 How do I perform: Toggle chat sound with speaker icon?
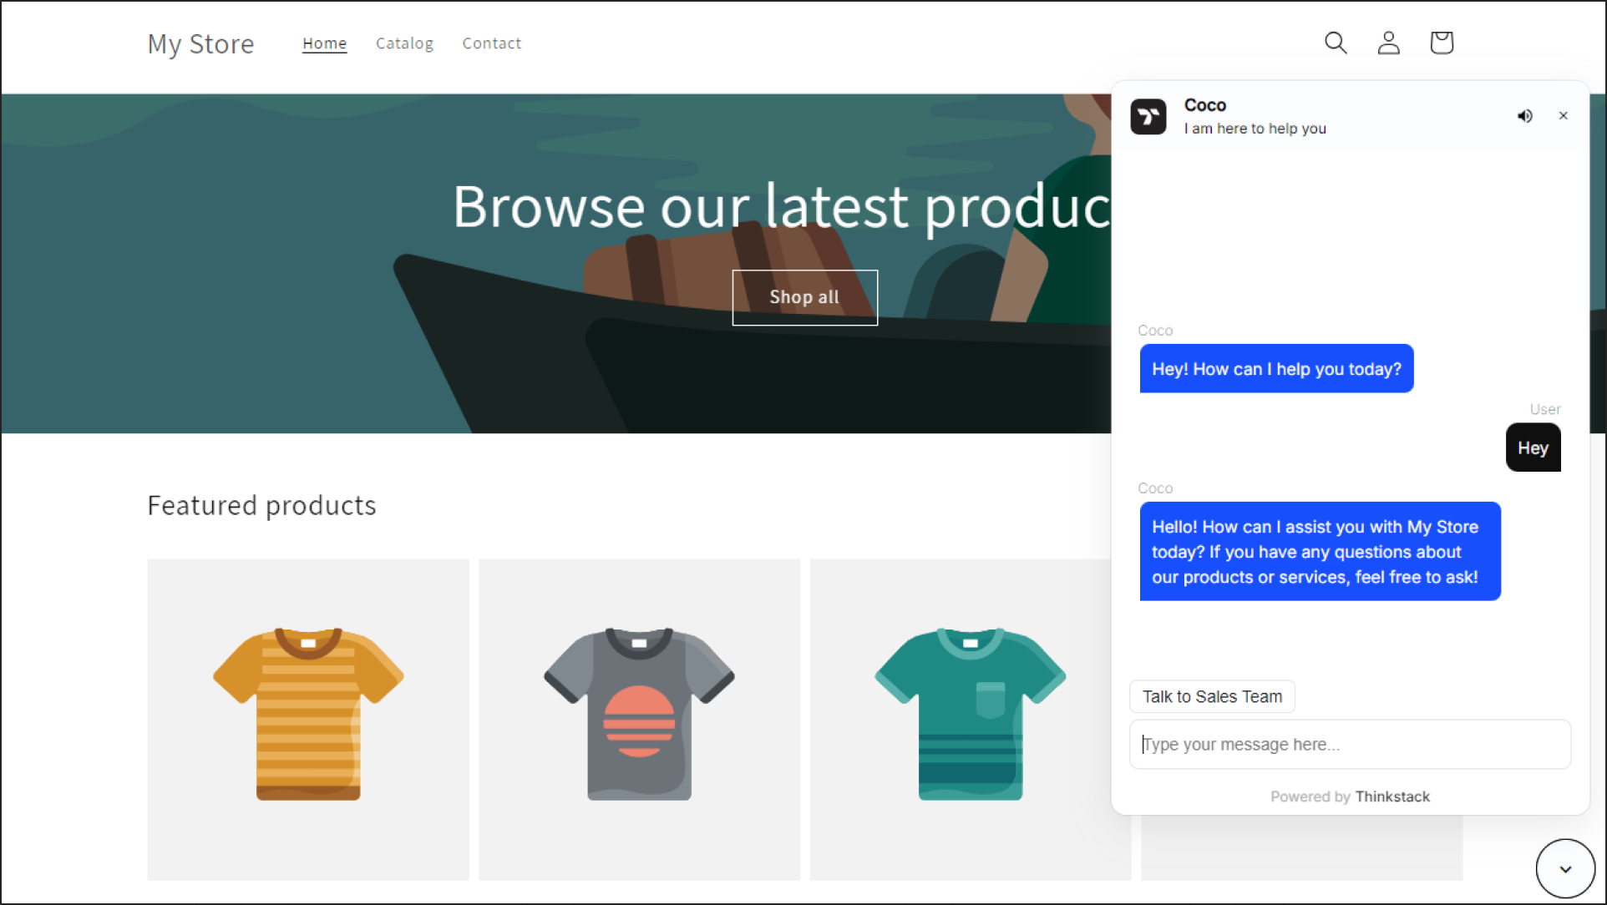pyautogui.click(x=1524, y=114)
